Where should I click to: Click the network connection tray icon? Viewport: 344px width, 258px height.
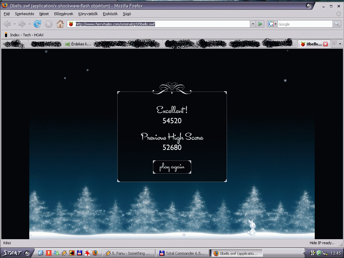[325, 253]
